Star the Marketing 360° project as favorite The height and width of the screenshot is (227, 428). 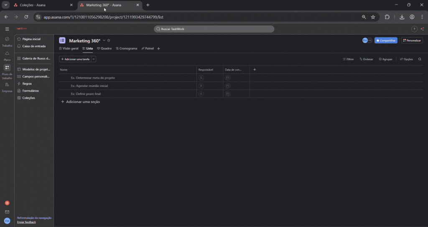(x=109, y=40)
